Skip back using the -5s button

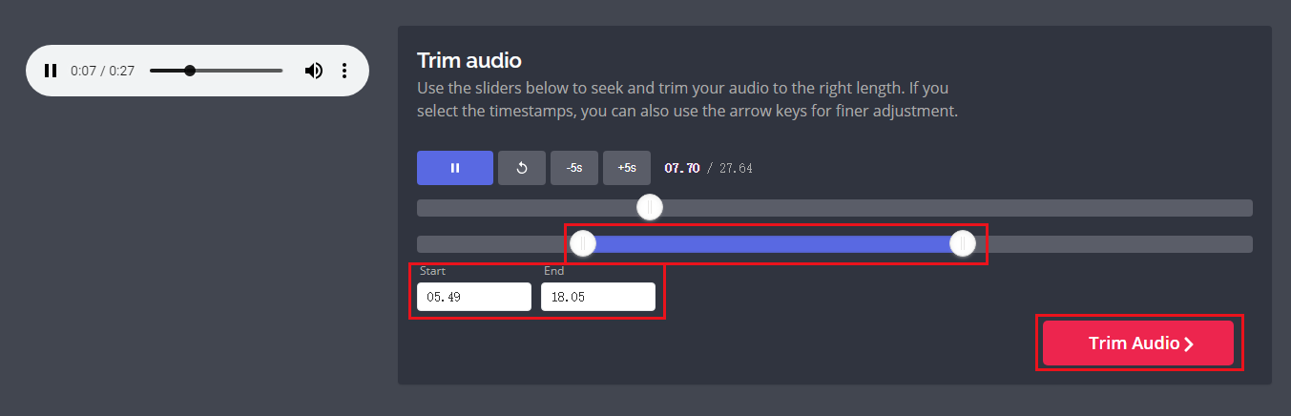click(574, 168)
